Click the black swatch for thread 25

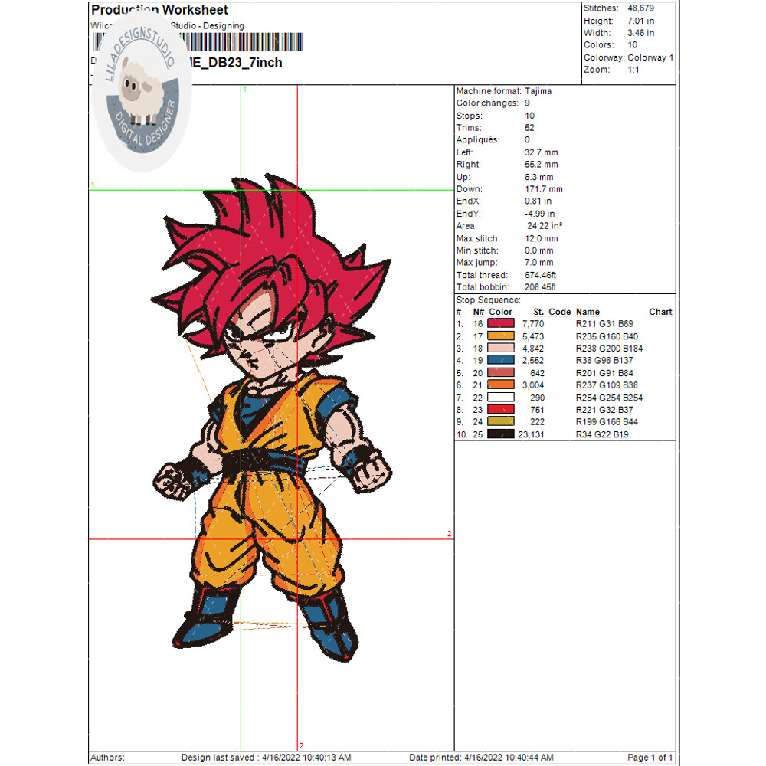coord(499,434)
